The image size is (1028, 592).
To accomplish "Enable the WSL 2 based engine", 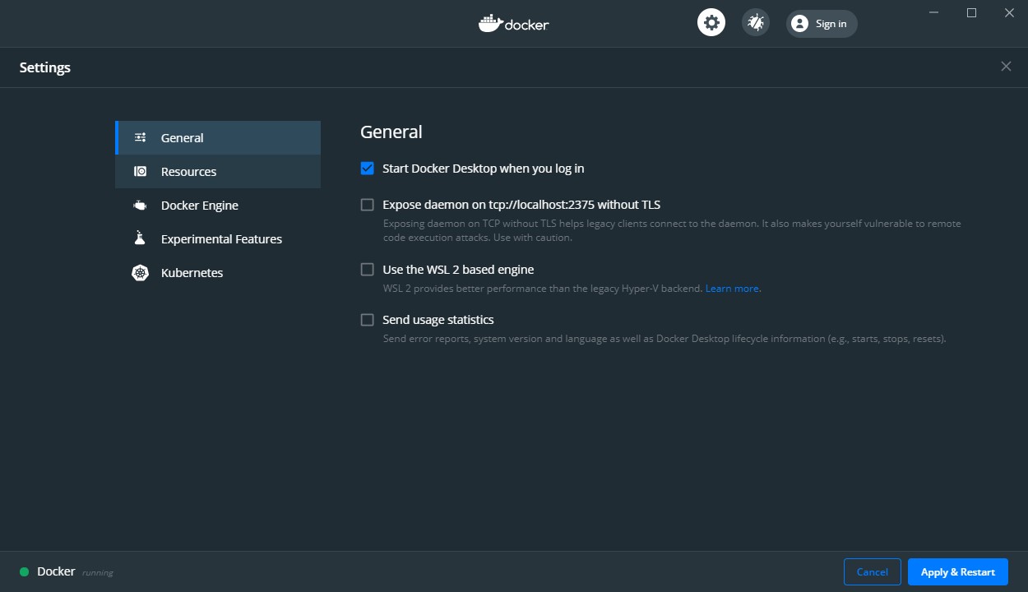I will [367, 269].
